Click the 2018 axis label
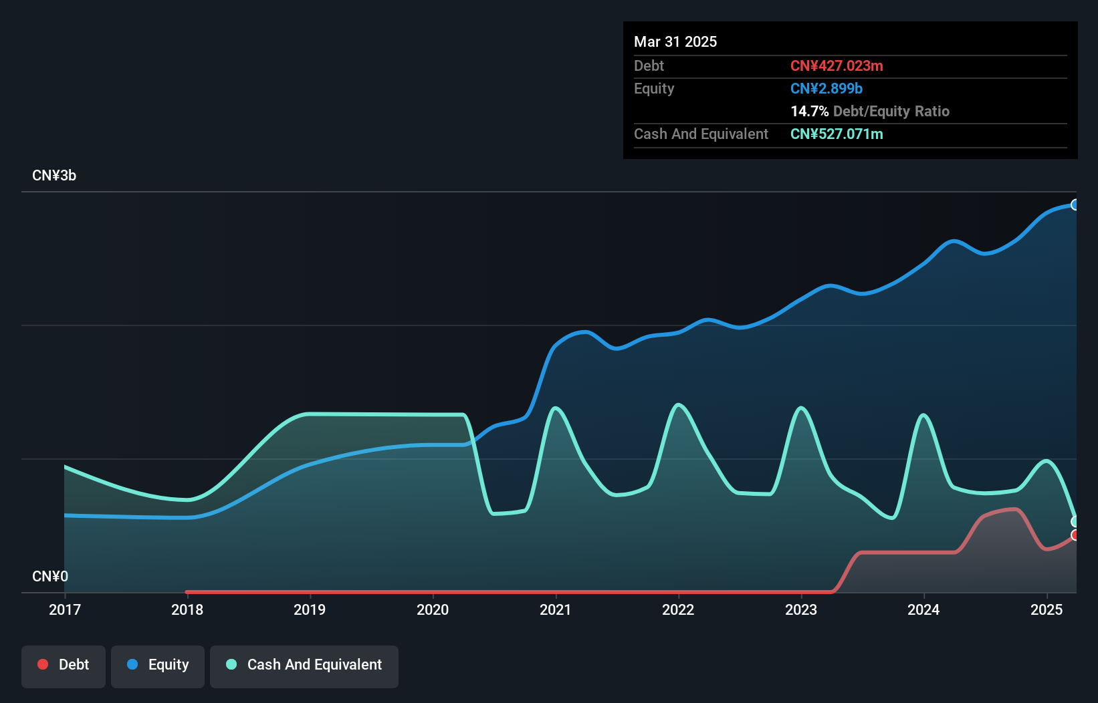The width and height of the screenshot is (1098, 703). click(x=187, y=609)
